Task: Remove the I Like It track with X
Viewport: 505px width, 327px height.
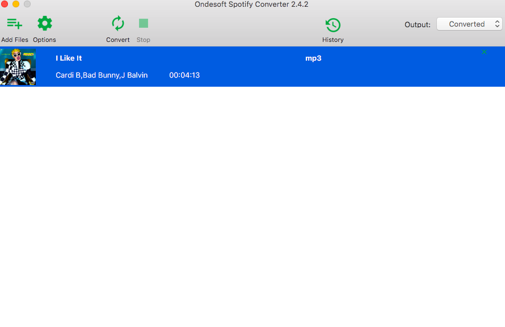Action: point(484,52)
